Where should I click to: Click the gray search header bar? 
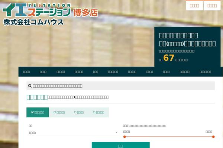click(120, 86)
